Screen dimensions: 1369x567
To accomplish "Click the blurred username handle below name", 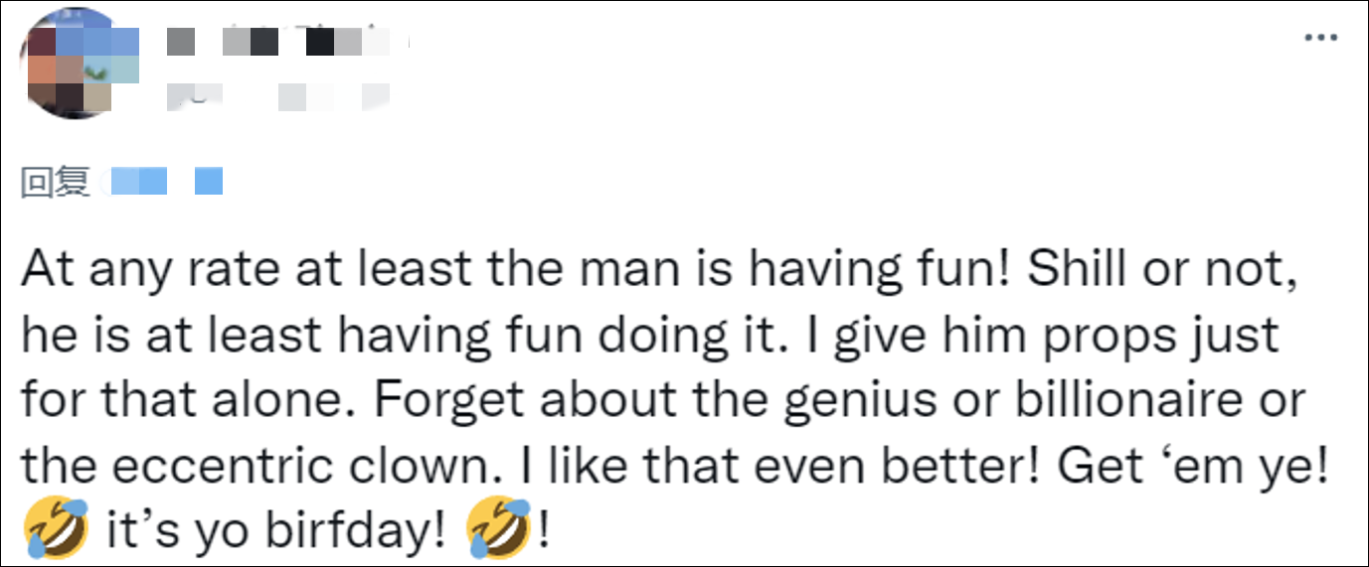I will coord(276,97).
